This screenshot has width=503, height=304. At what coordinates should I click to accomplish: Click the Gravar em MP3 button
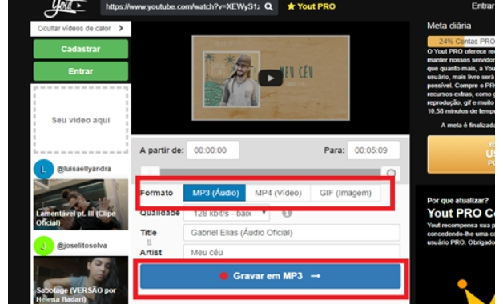click(270, 276)
